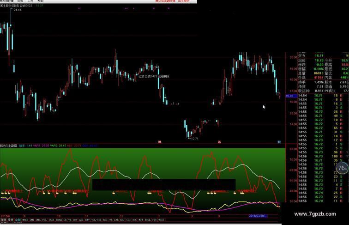Click the blue 2016/03/28 date label

258,216
